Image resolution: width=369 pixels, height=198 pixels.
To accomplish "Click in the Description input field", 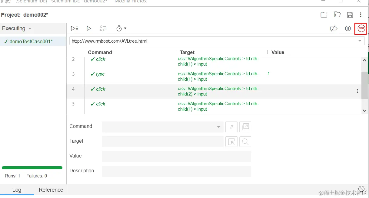I will (176, 171).
